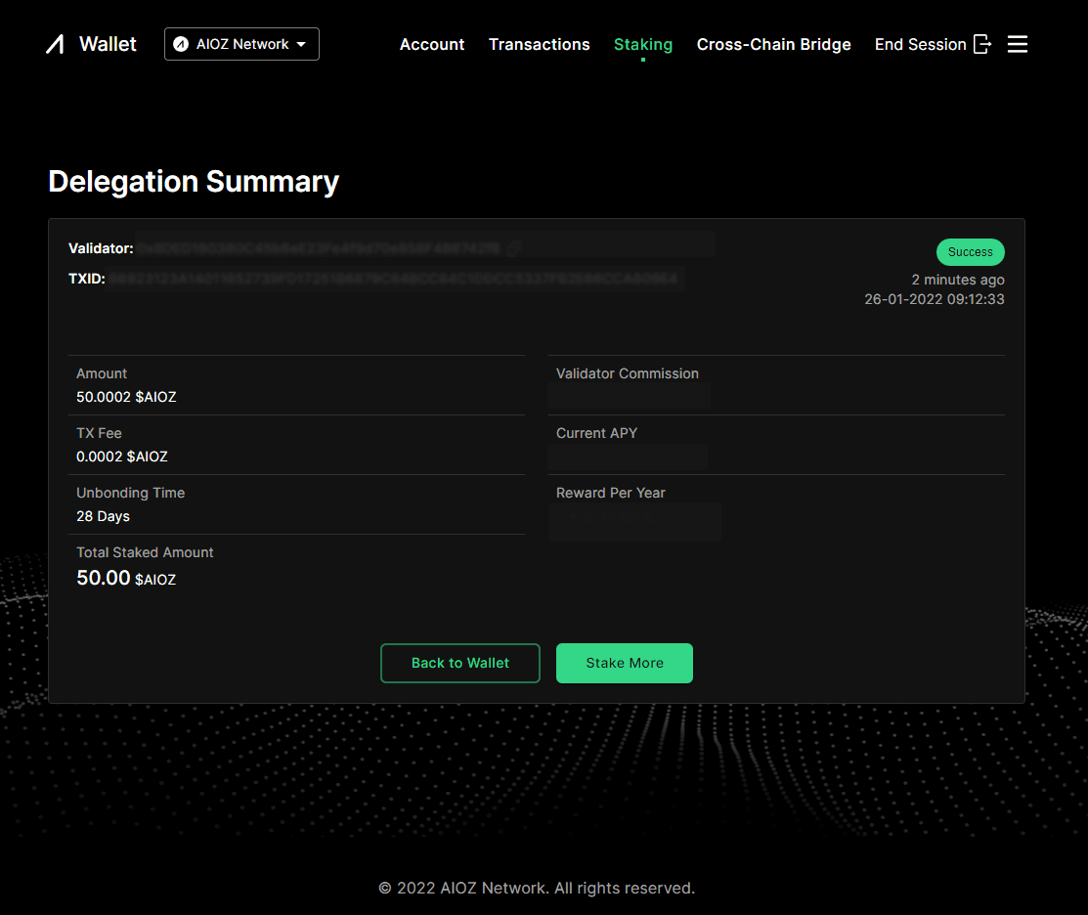Click Stake More button

coord(625,663)
